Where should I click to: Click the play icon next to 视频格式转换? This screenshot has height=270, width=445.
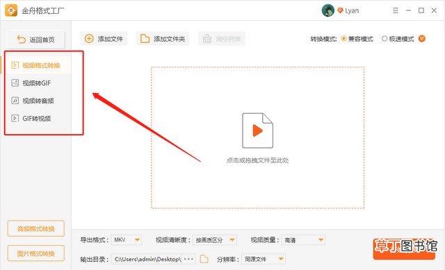[15, 65]
